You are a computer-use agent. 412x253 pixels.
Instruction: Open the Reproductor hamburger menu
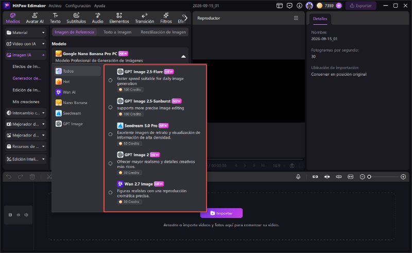[x=296, y=18]
